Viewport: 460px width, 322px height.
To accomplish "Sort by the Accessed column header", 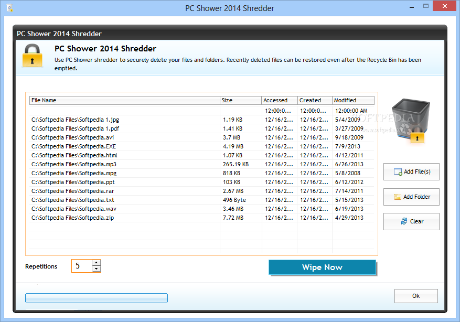I will (280, 100).
